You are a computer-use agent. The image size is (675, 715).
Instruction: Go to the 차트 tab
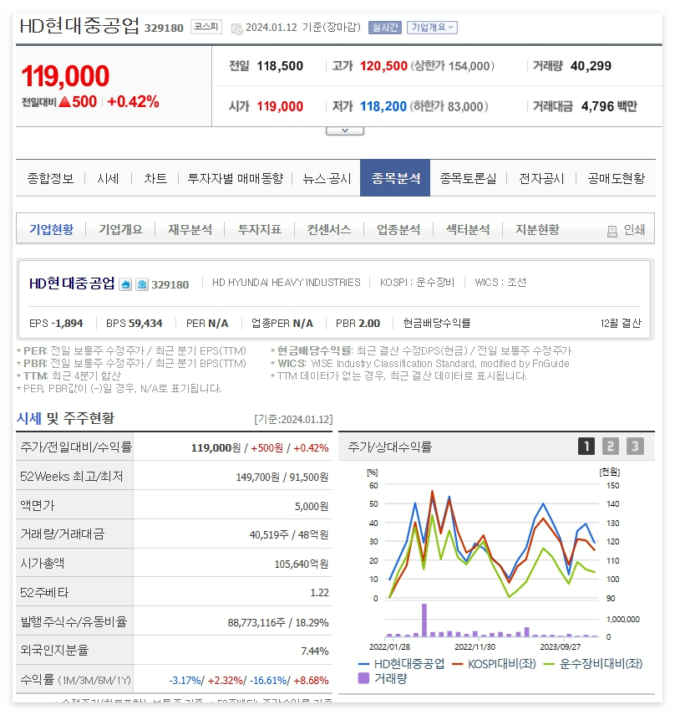coord(155,178)
